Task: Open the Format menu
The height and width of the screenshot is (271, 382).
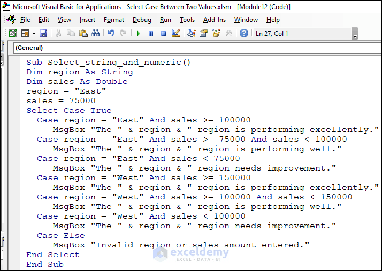Action: pos(114,20)
